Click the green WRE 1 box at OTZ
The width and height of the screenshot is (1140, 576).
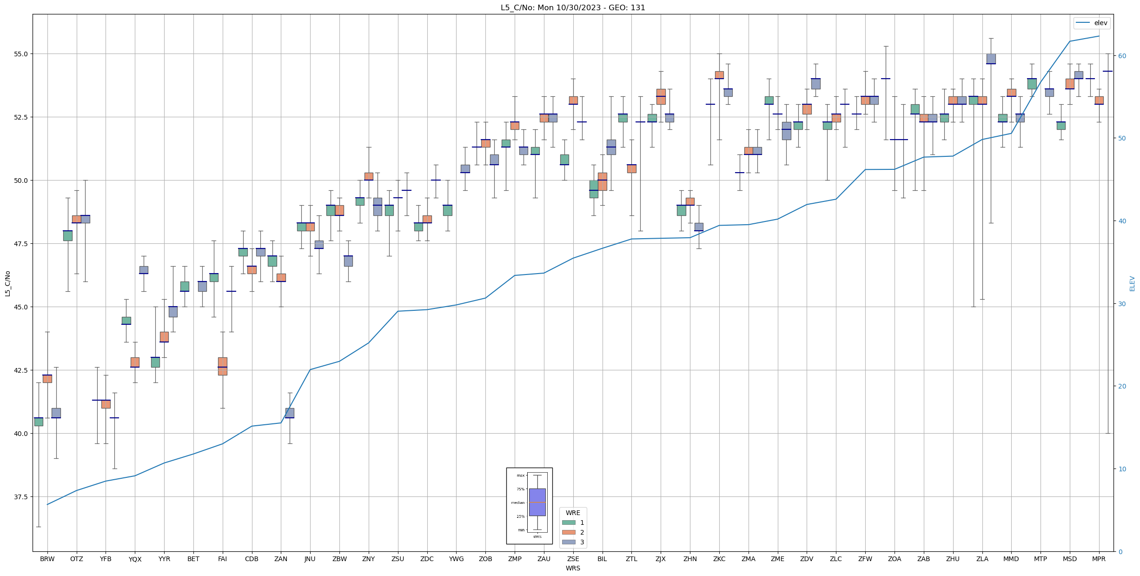[68, 235]
